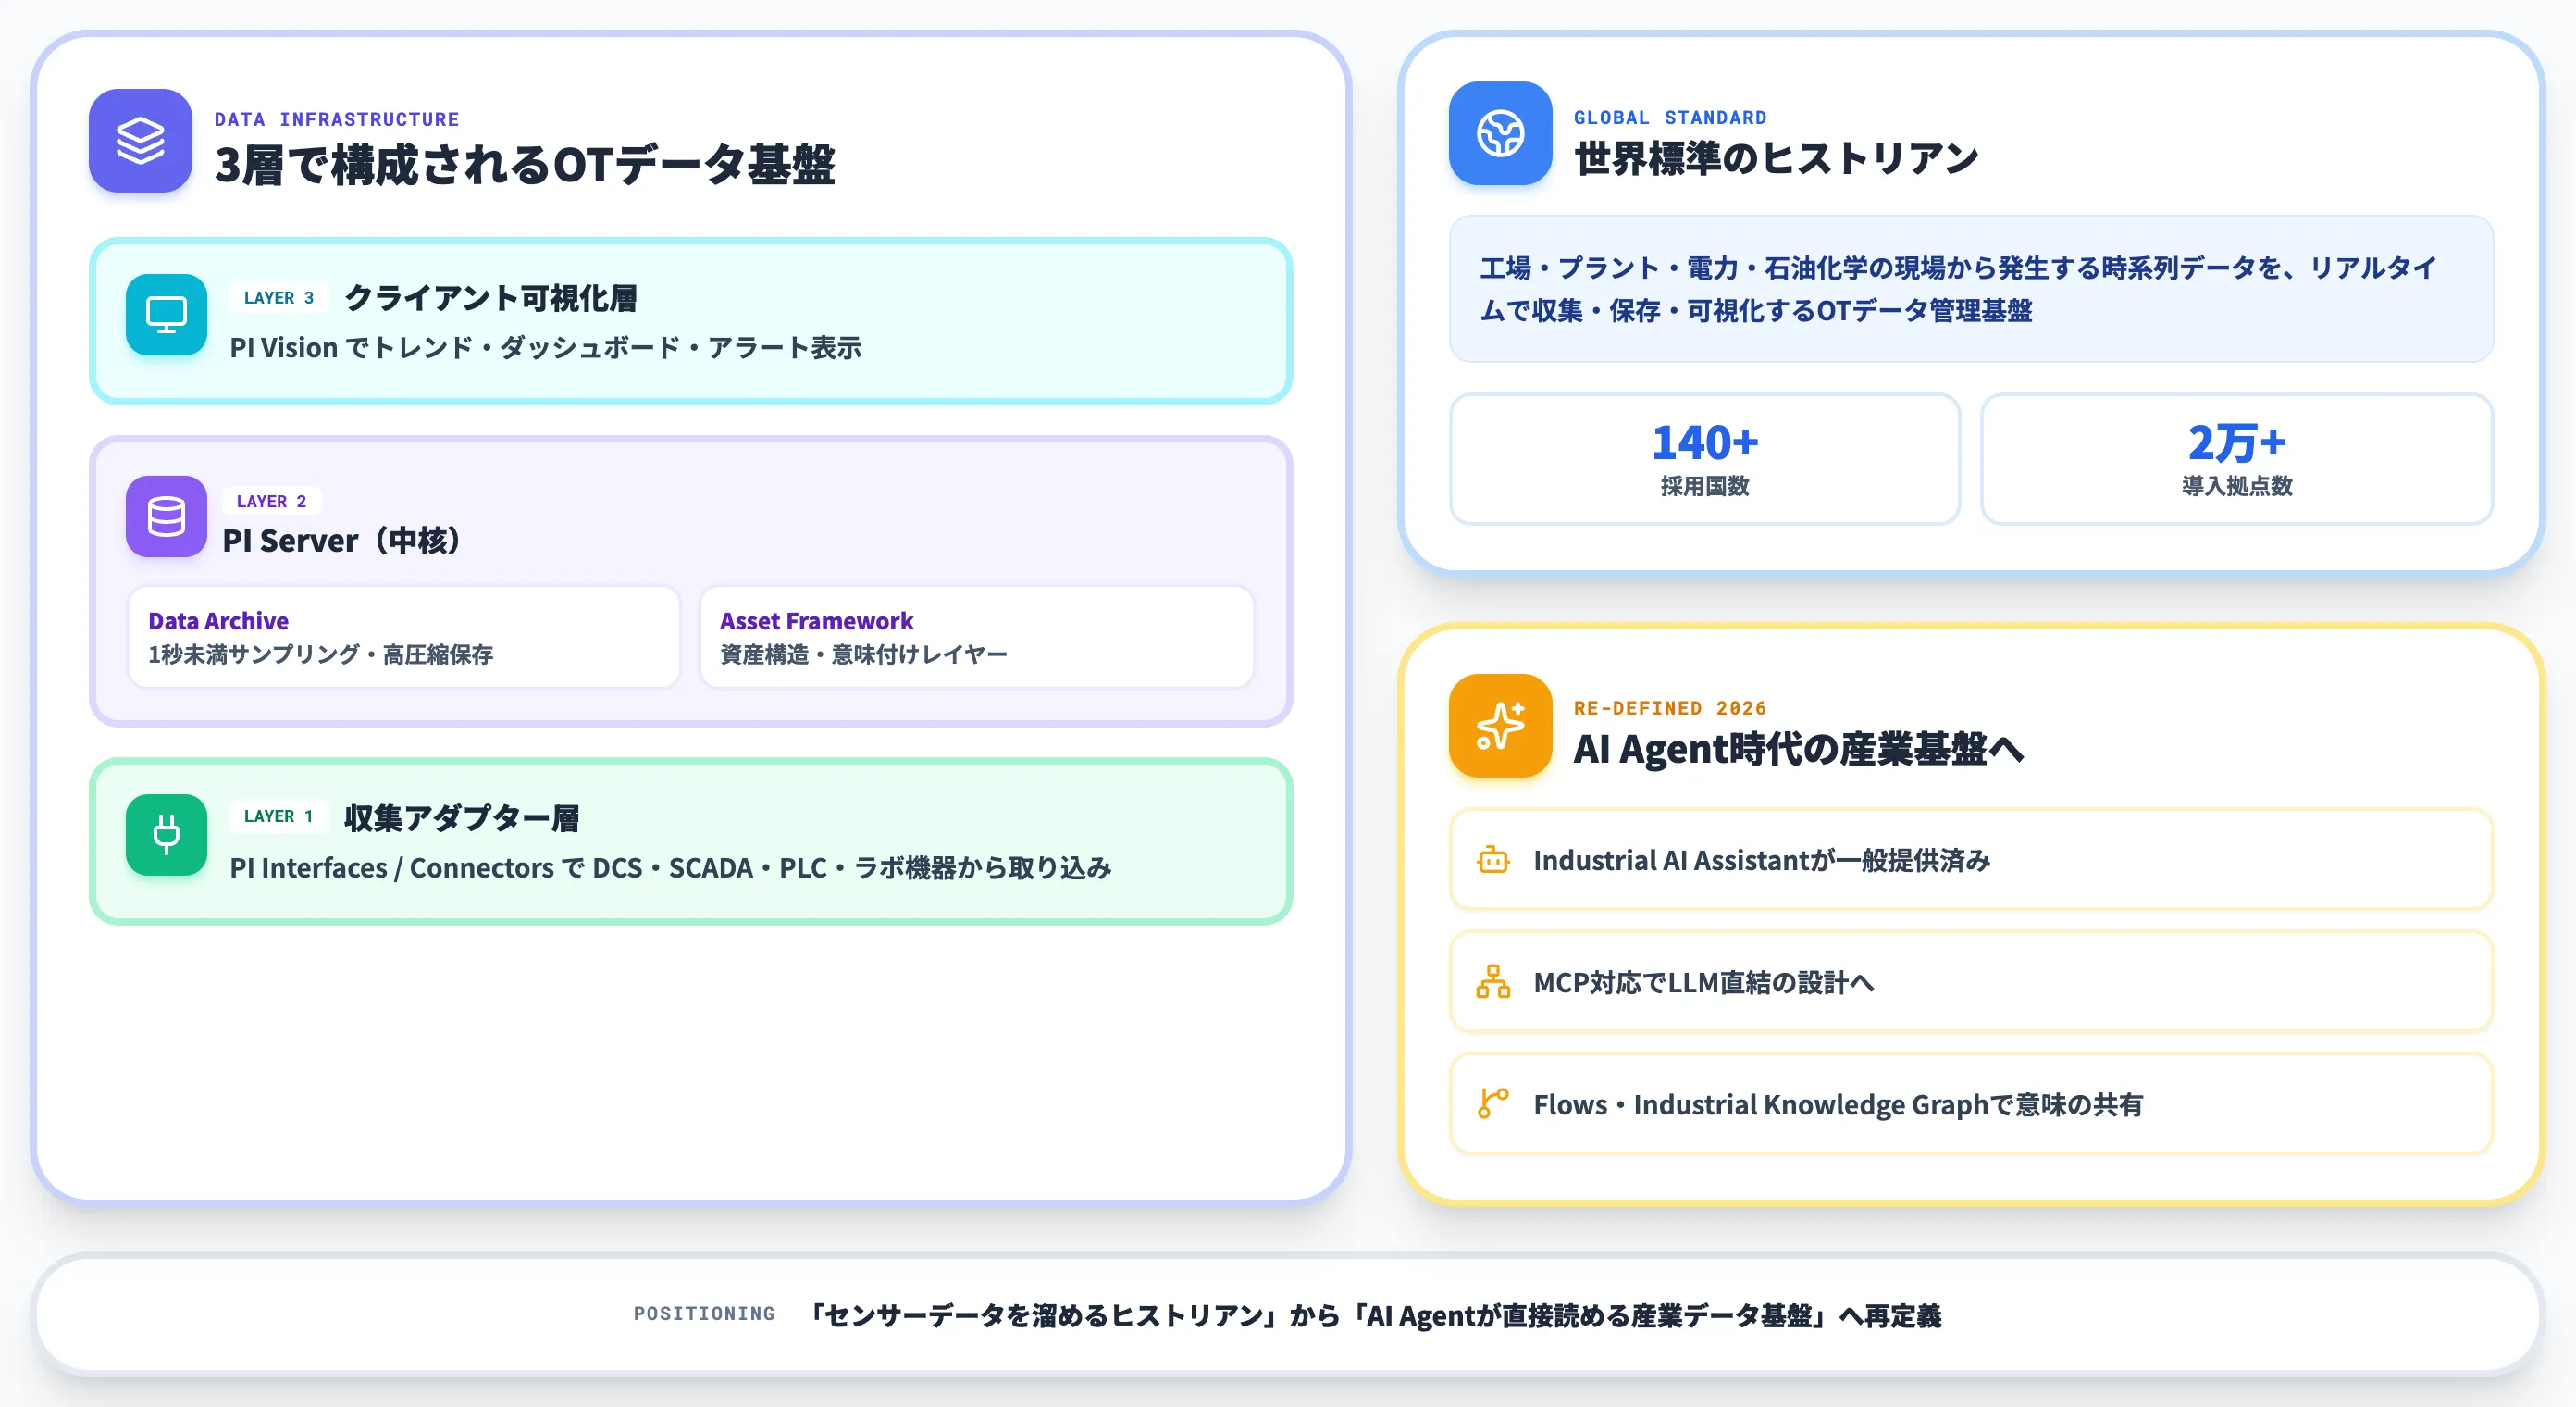Click the purple database icon in Layer 2
The image size is (2576, 1407).
(x=166, y=517)
